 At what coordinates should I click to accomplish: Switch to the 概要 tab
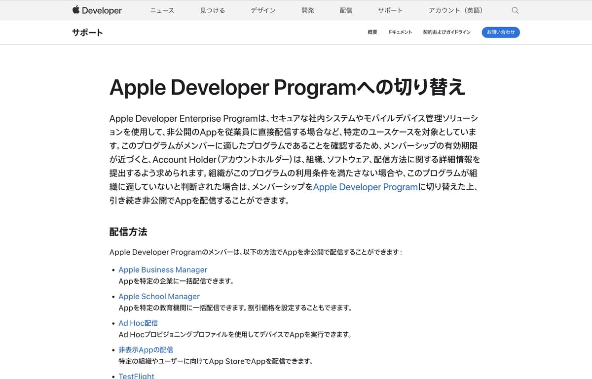(372, 32)
